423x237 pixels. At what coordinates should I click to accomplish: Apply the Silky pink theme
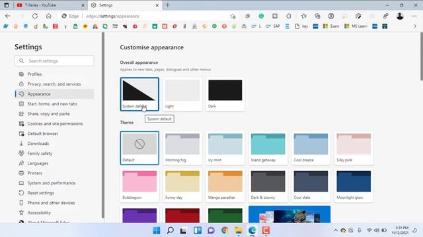click(354, 147)
